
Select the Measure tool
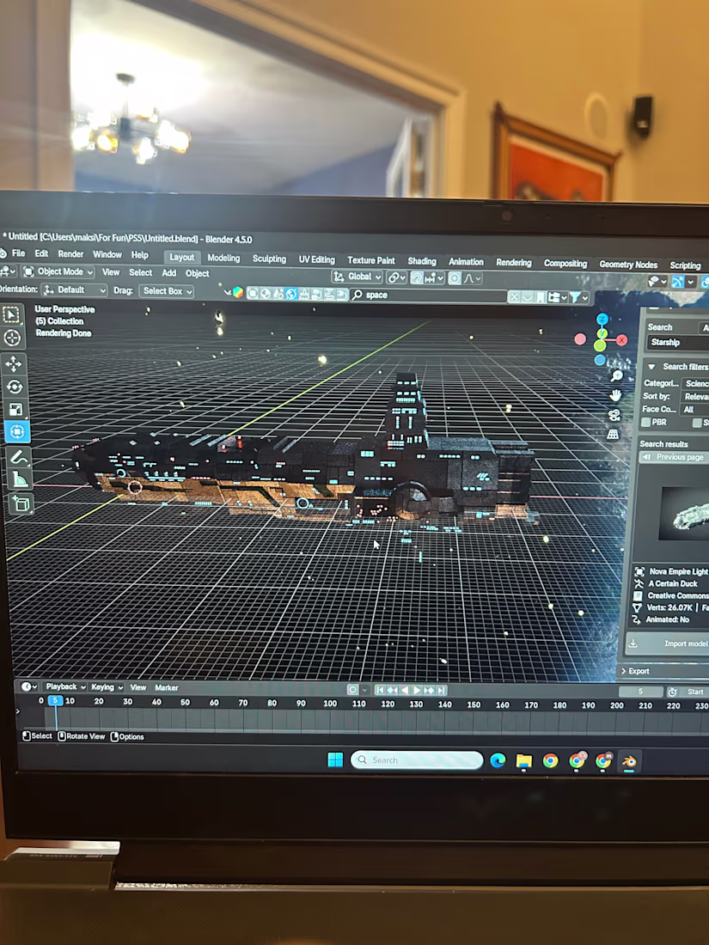pyautogui.click(x=20, y=480)
